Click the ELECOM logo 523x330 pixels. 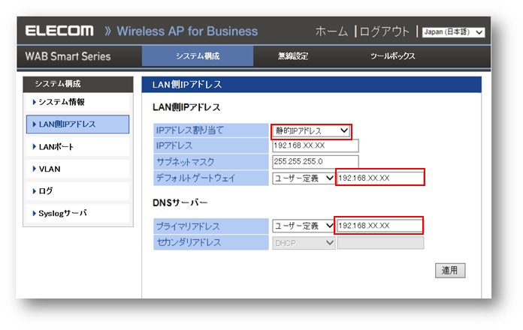pos(59,31)
